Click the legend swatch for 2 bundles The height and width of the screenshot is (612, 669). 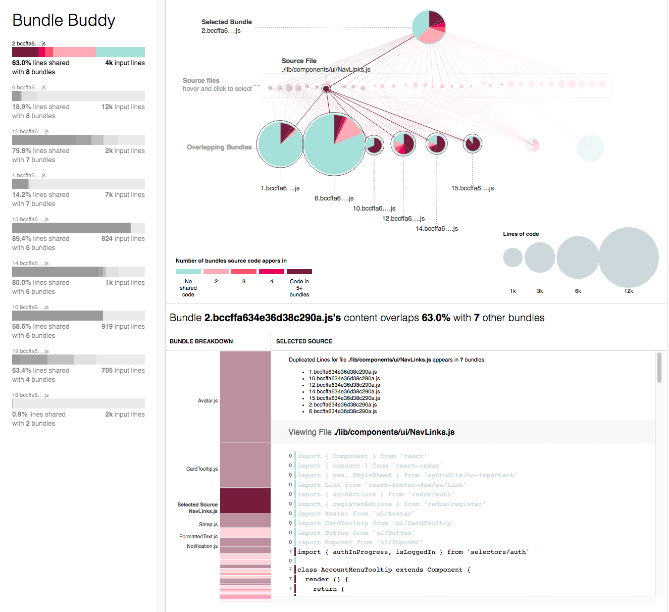coord(216,272)
